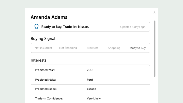Click the Predicted Year label
Viewport: 183px width, 103px height.
pos(45,70)
